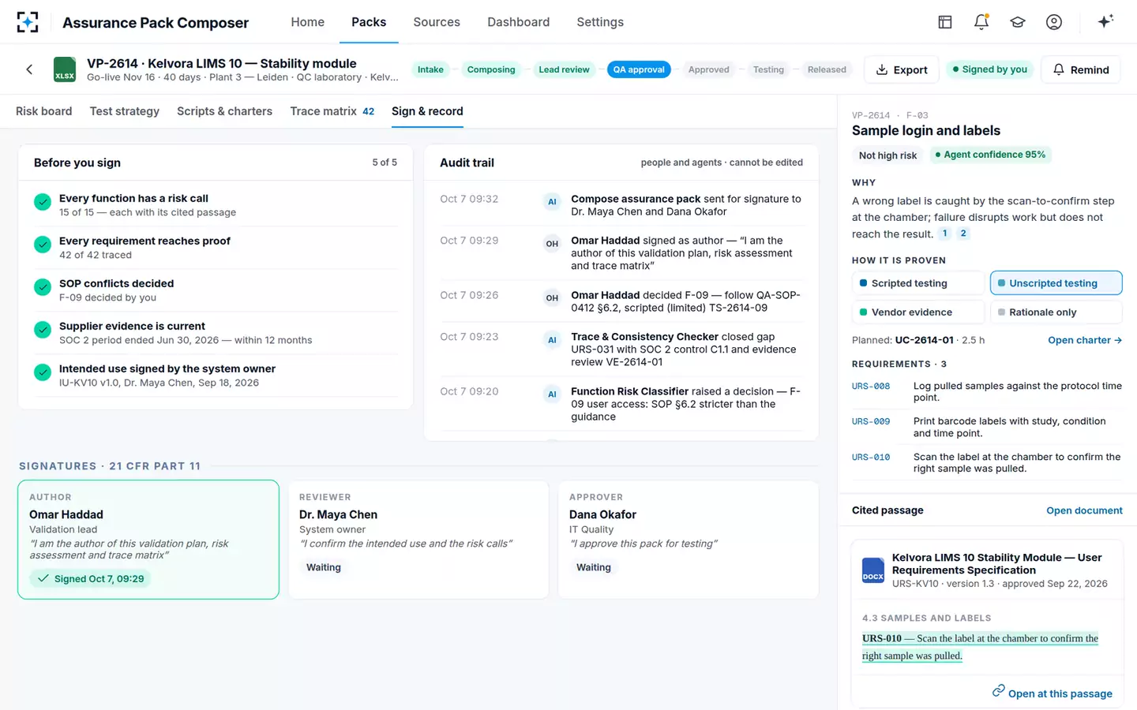
Task: Select the Composing workflow stage
Action: click(491, 69)
